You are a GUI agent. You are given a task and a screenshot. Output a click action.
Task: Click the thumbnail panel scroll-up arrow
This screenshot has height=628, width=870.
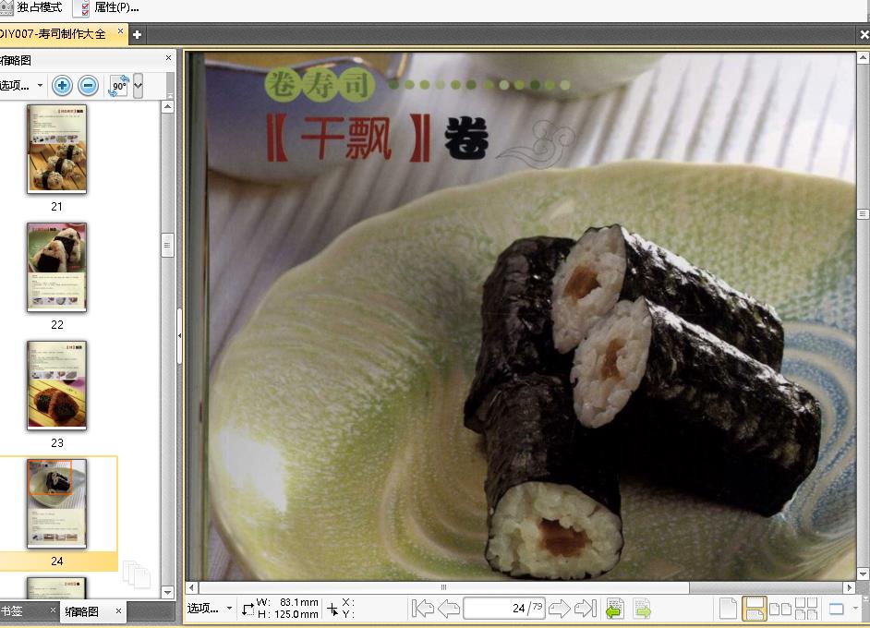pos(167,106)
